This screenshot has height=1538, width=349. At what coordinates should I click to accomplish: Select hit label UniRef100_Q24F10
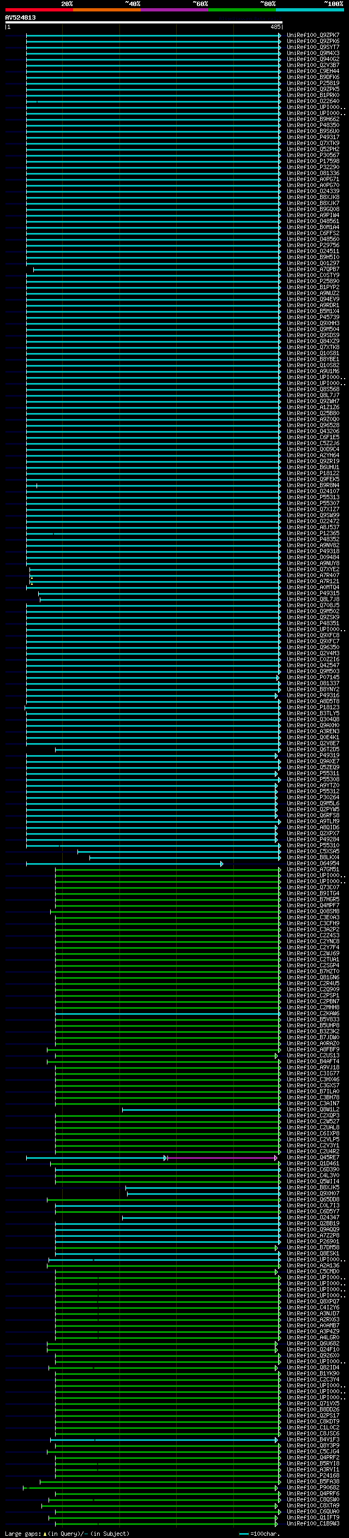click(x=313, y=1349)
